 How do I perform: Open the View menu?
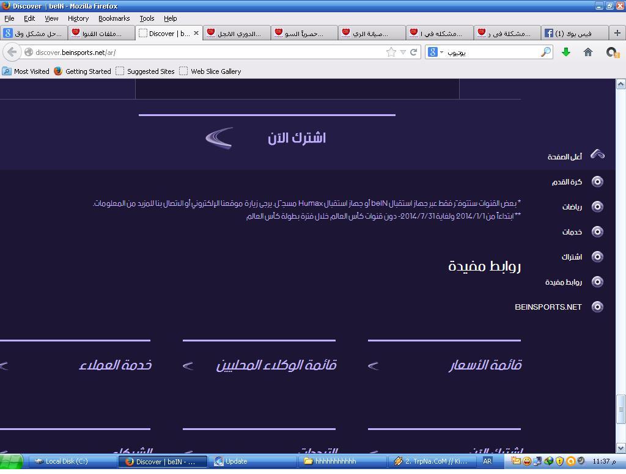[x=51, y=18]
